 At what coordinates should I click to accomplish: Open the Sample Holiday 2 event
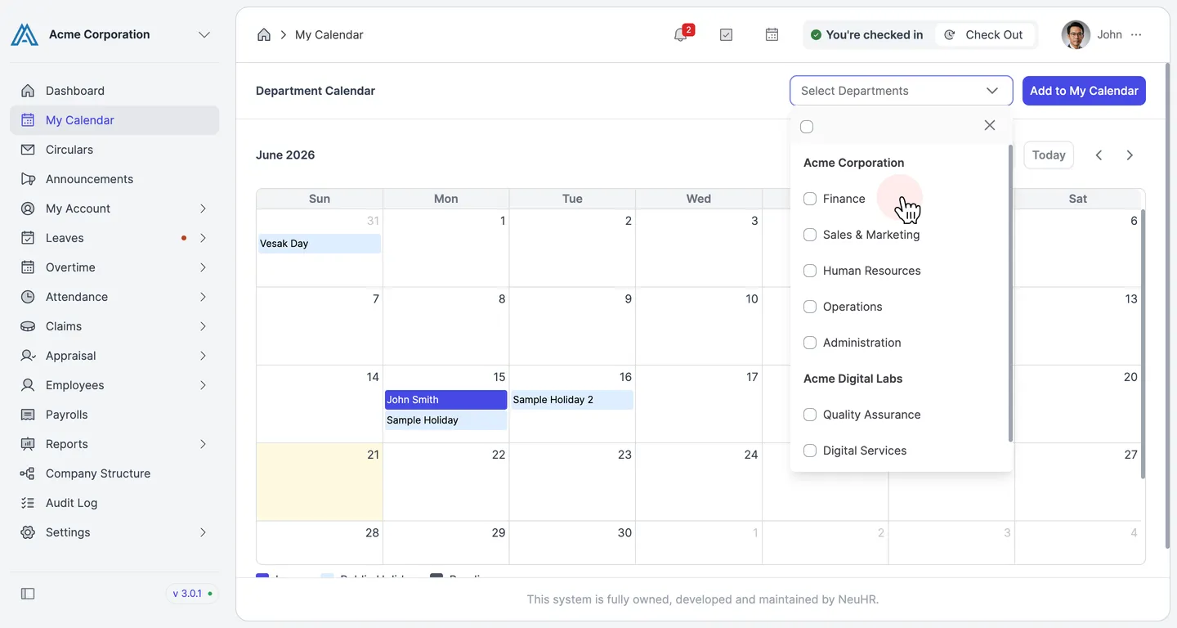(x=571, y=400)
